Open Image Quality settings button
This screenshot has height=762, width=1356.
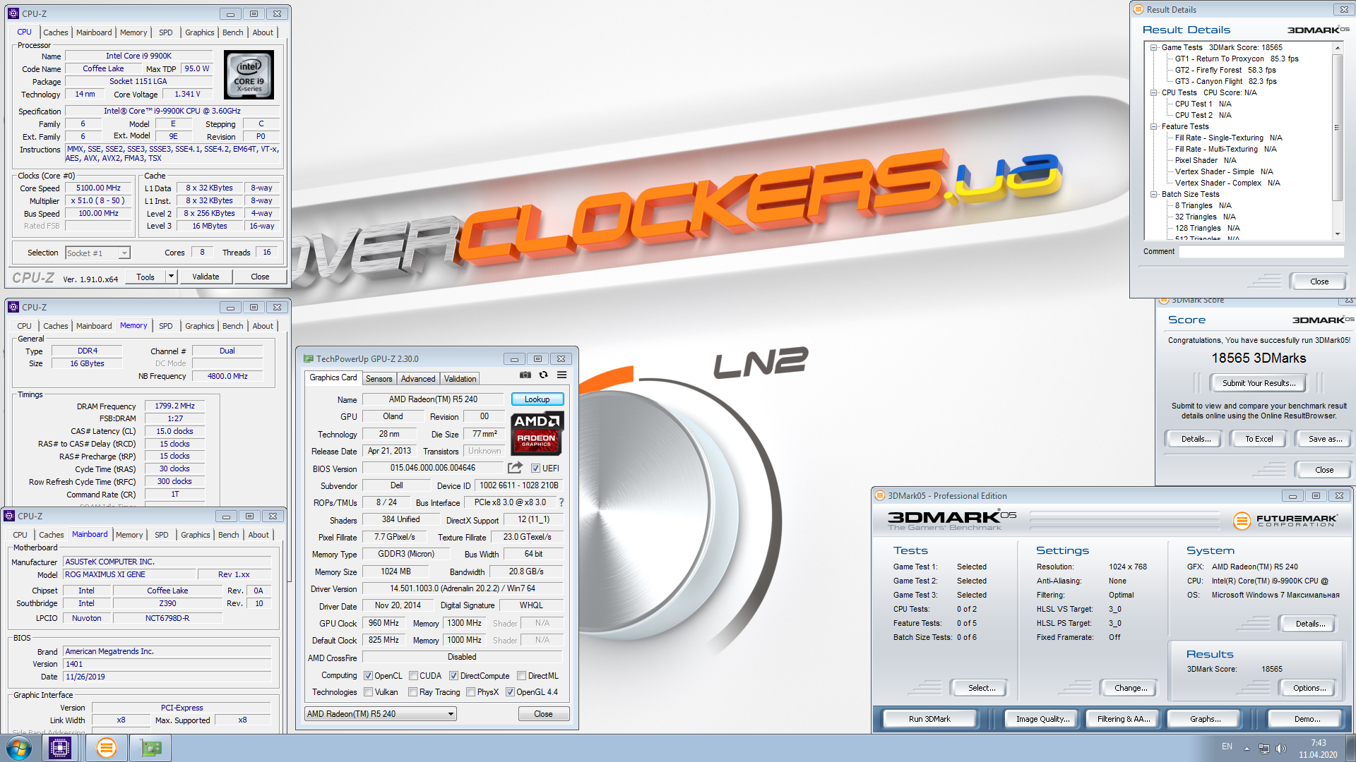pyautogui.click(x=1042, y=719)
